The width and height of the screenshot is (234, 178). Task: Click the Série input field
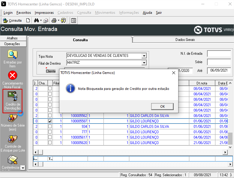pyautogui.click(x=219, y=62)
